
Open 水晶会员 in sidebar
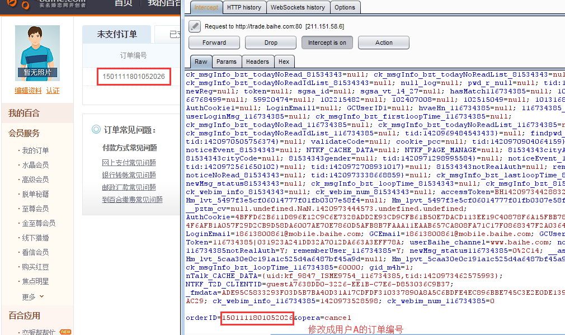coord(35,165)
